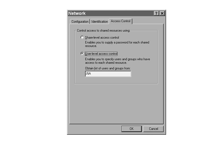Close the Network dialog with X

click(x=162, y=13)
